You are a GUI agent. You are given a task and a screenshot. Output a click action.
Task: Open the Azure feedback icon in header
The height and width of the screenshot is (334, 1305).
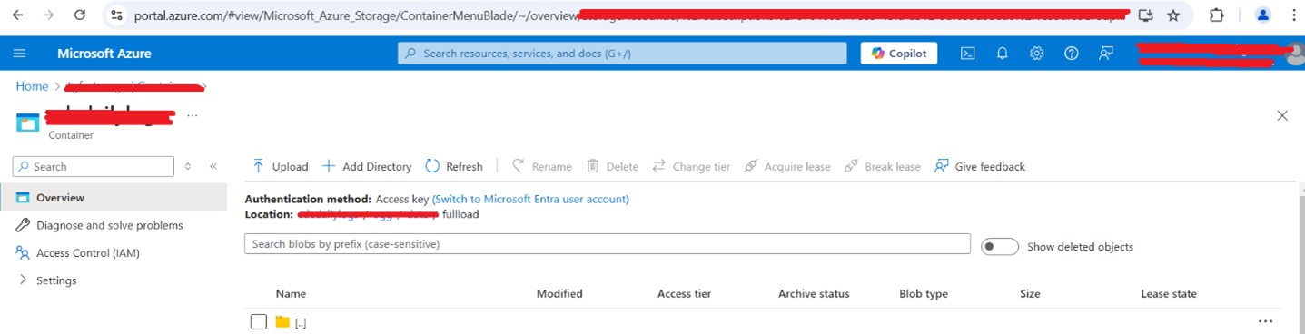coord(1106,54)
